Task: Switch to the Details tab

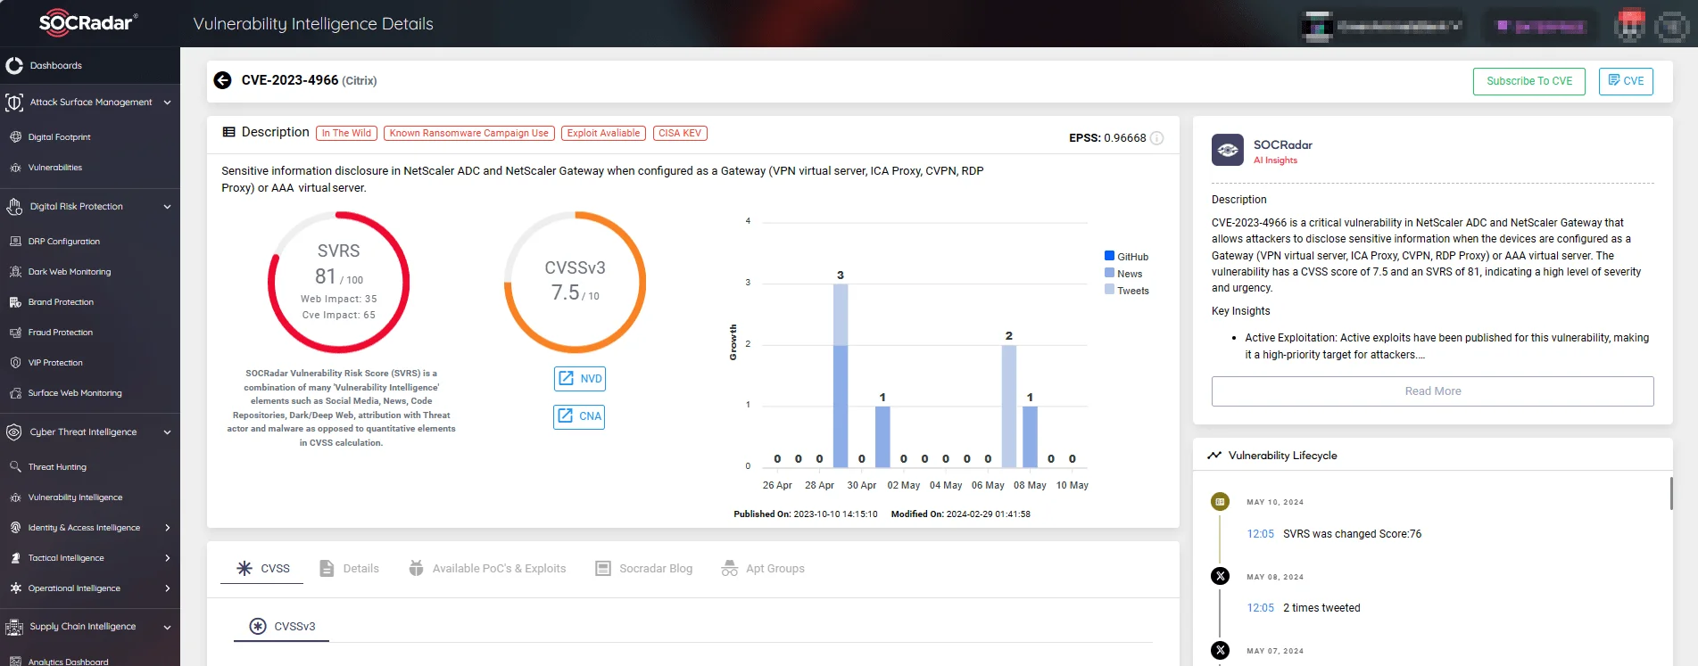Action: [349, 569]
